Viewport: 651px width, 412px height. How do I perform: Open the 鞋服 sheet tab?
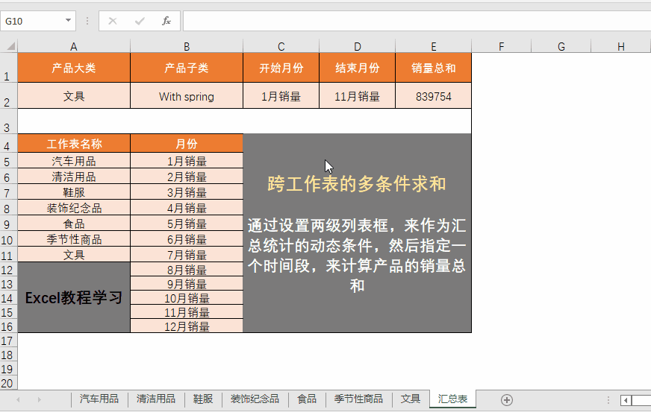click(203, 399)
